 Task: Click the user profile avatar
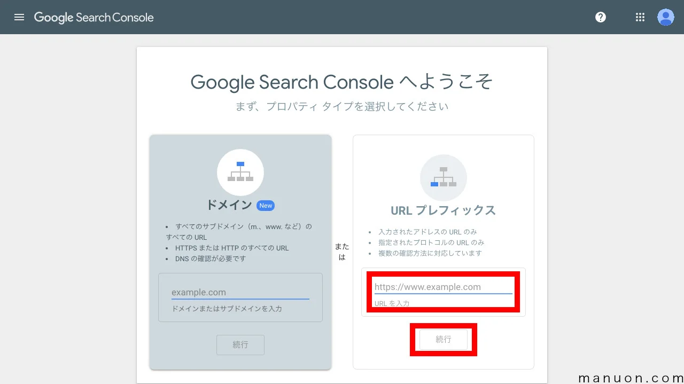(x=665, y=17)
